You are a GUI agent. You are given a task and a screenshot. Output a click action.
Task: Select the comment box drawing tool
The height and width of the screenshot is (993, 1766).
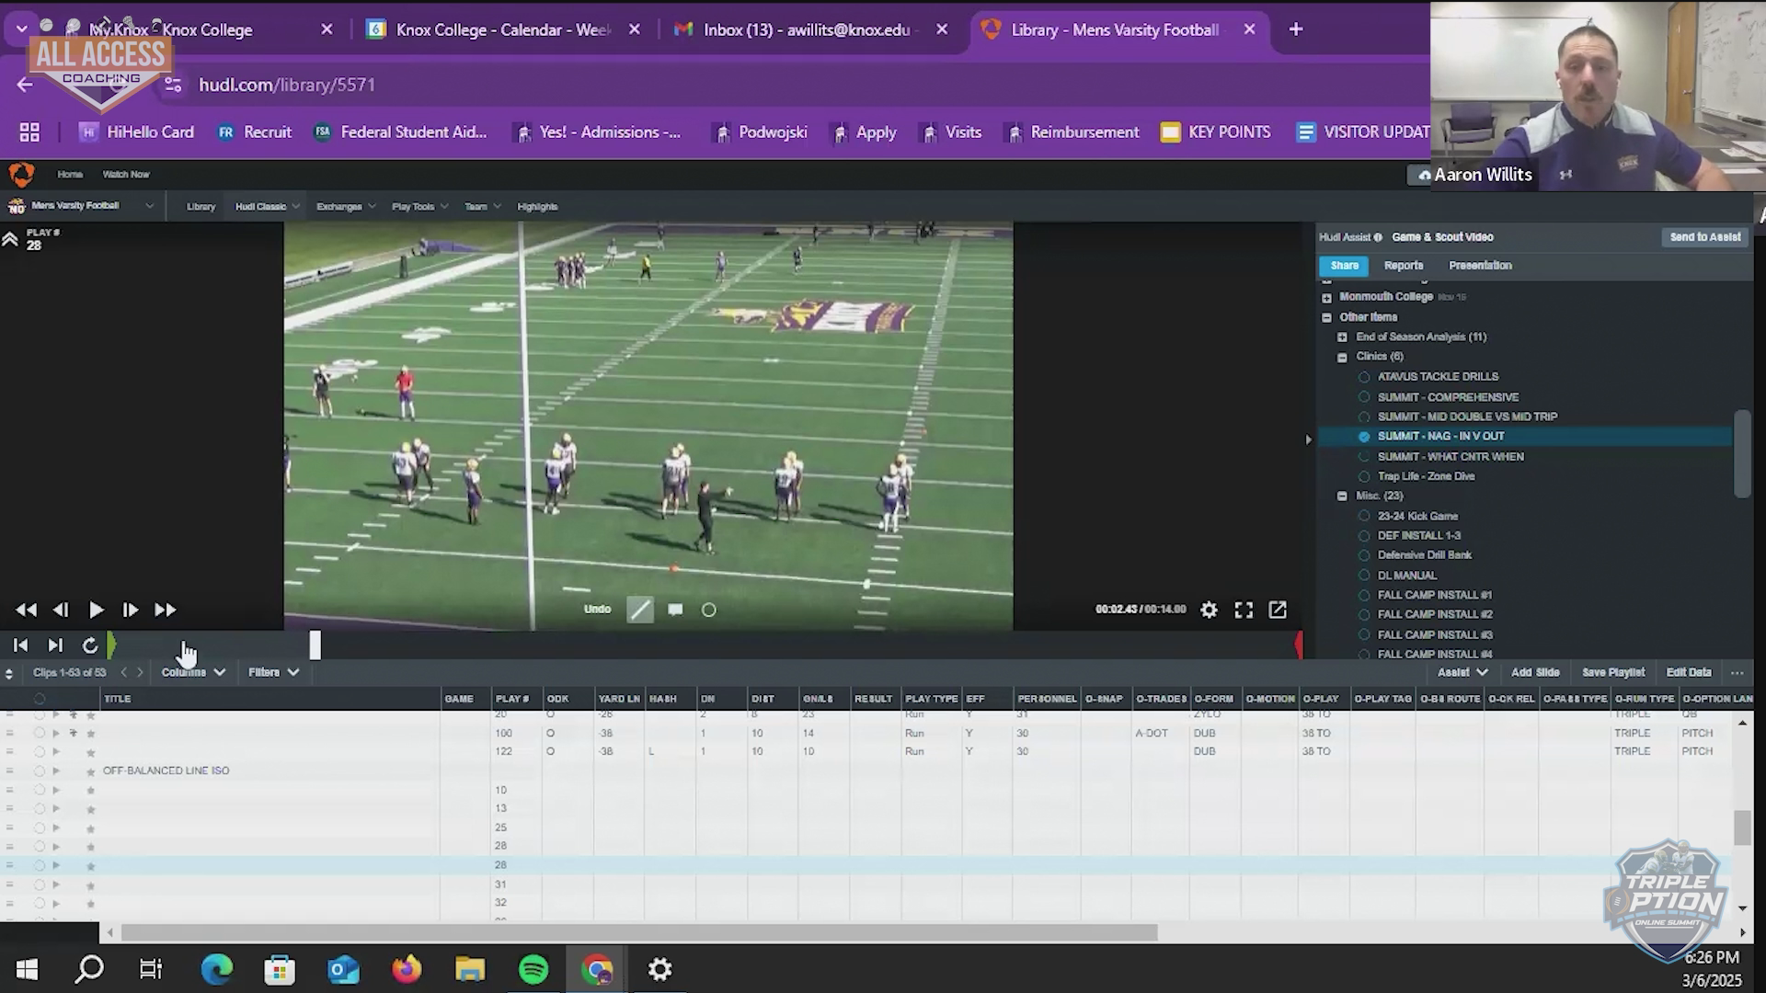pos(675,610)
